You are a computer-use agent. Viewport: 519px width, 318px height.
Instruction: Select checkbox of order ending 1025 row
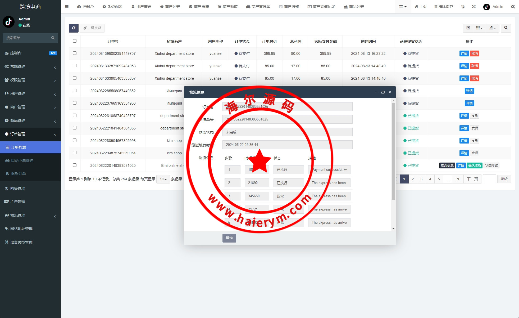75,165
